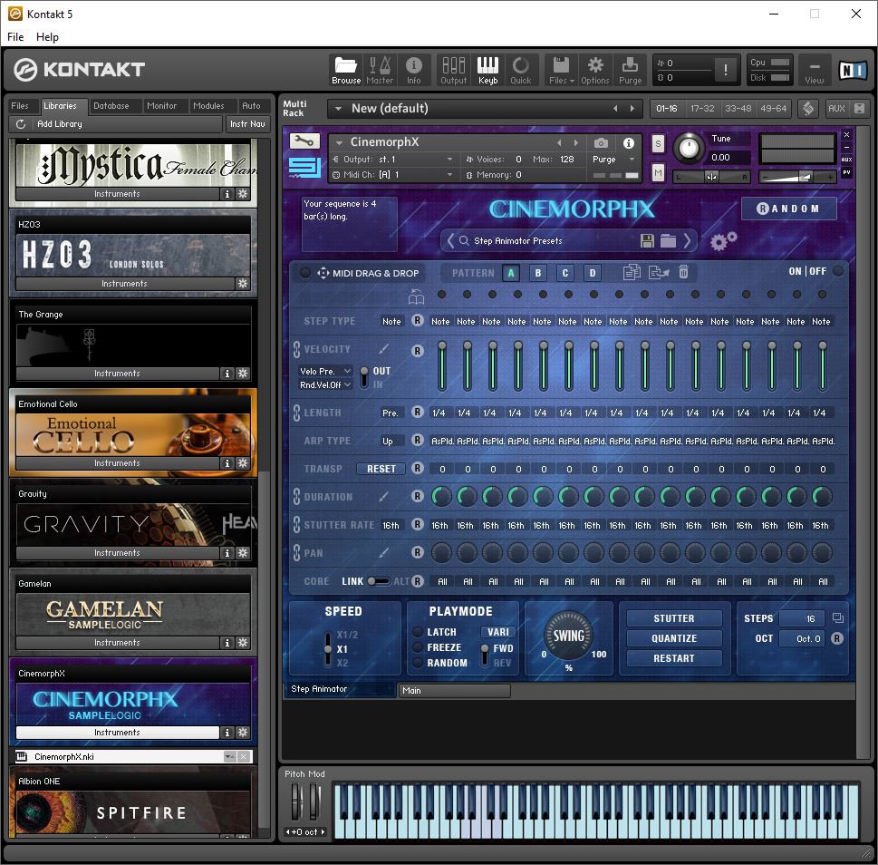
Task: Show the Info pane
Action: [414, 70]
